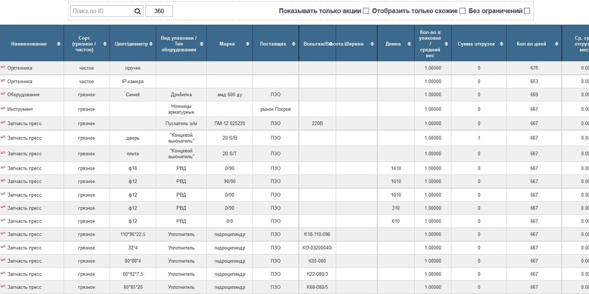The height and width of the screenshot is (294, 589).
Task: Click the Кол-во в упаковке header
Action: [430, 44]
